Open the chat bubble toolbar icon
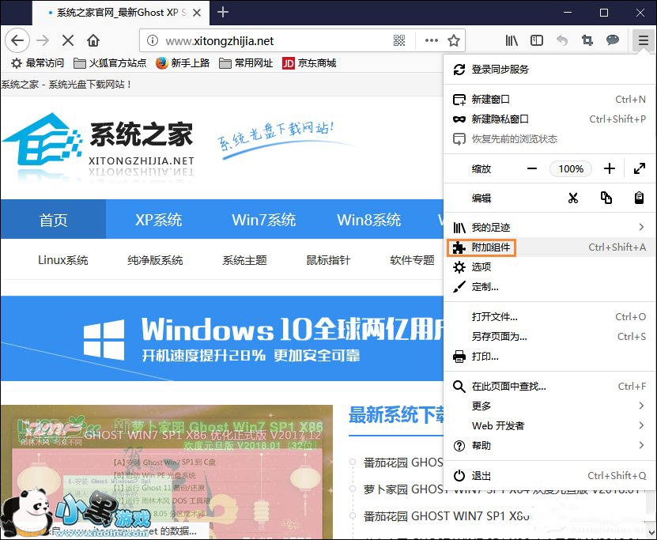The width and height of the screenshot is (657, 540). coord(613,40)
